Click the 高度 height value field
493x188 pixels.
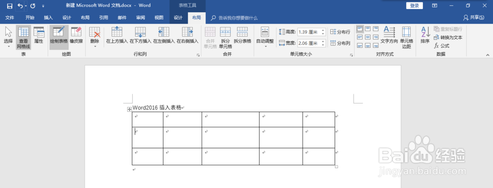pyautogui.click(x=309, y=32)
